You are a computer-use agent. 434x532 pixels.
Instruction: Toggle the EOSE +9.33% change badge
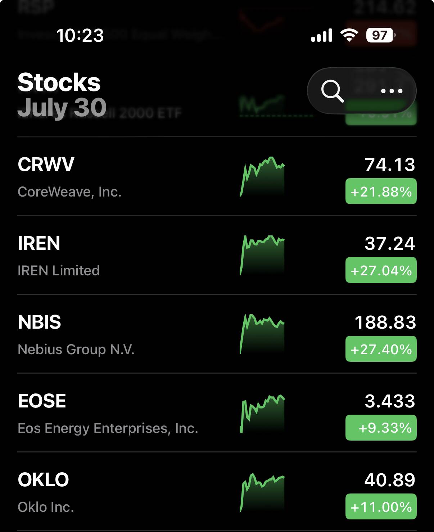(x=381, y=428)
